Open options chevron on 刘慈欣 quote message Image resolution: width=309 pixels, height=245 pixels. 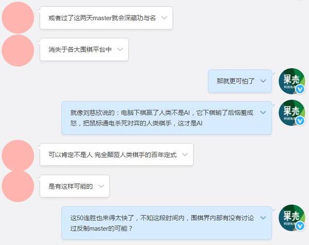[263, 112]
